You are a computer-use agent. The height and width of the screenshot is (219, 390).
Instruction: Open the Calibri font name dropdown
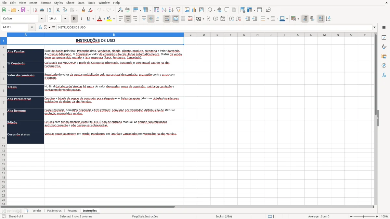tap(42, 19)
